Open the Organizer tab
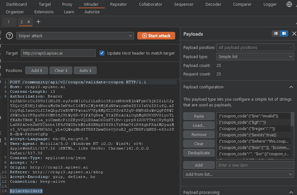Screen dimensions: 297x195 (x=15, y=12)
